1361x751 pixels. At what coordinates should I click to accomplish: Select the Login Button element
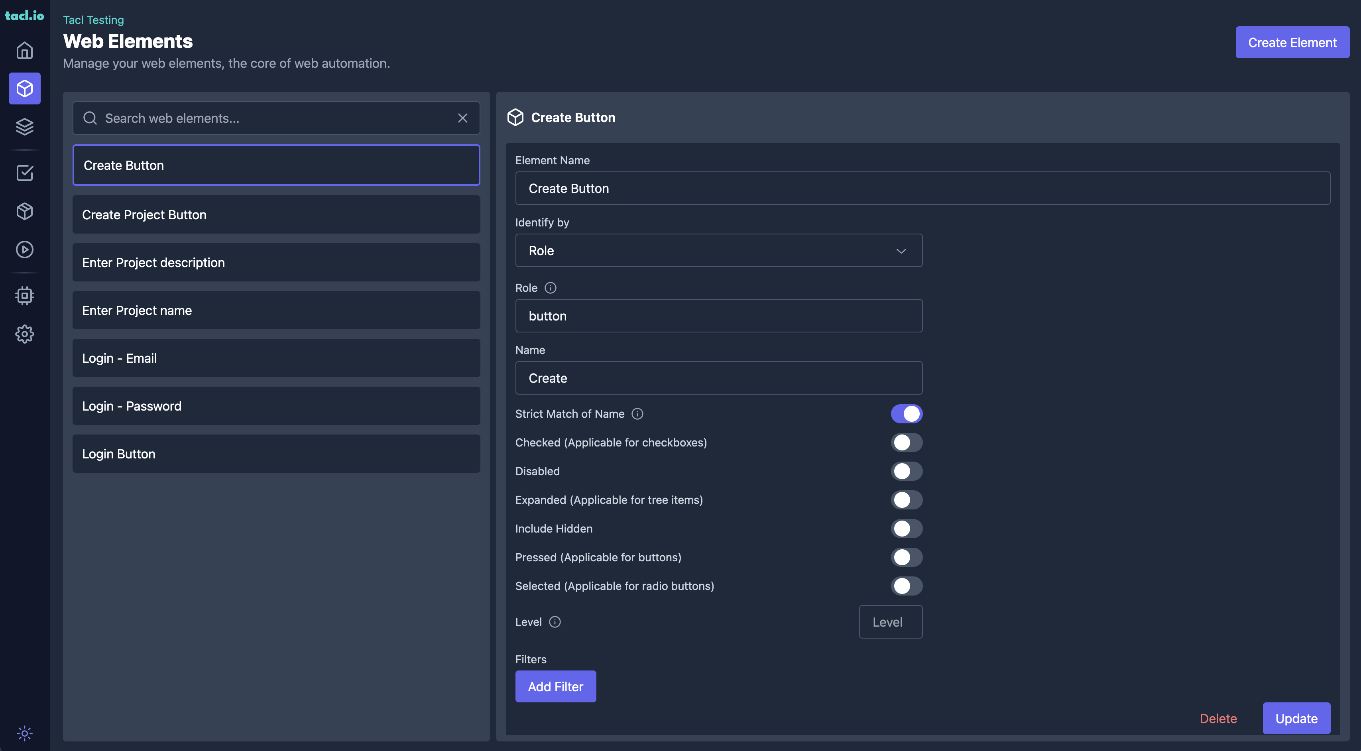coord(276,454)
